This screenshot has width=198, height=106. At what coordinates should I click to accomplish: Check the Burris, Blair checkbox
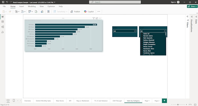[142, 51]
